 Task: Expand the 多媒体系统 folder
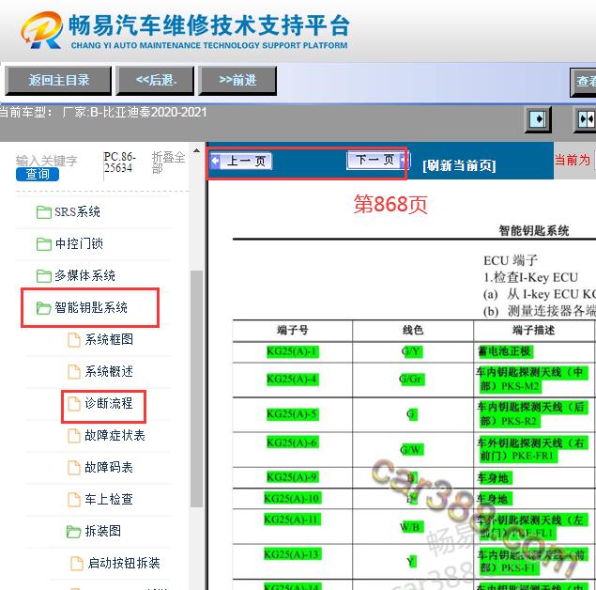(84, 275)
